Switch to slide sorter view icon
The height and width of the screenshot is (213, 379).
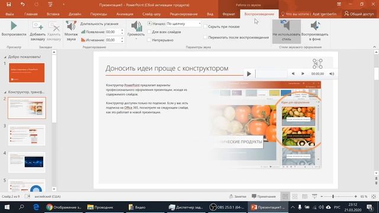(x=295, y=196)
